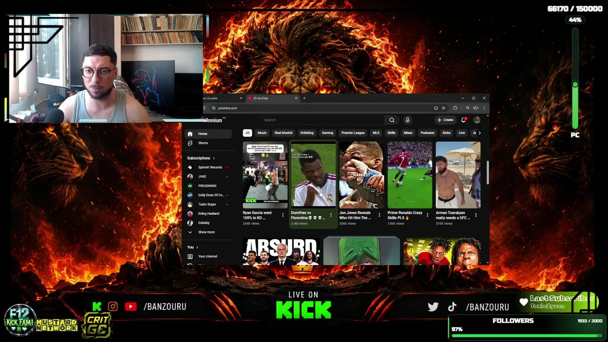Open the ABSURD video thumbnail

(281, 251)
